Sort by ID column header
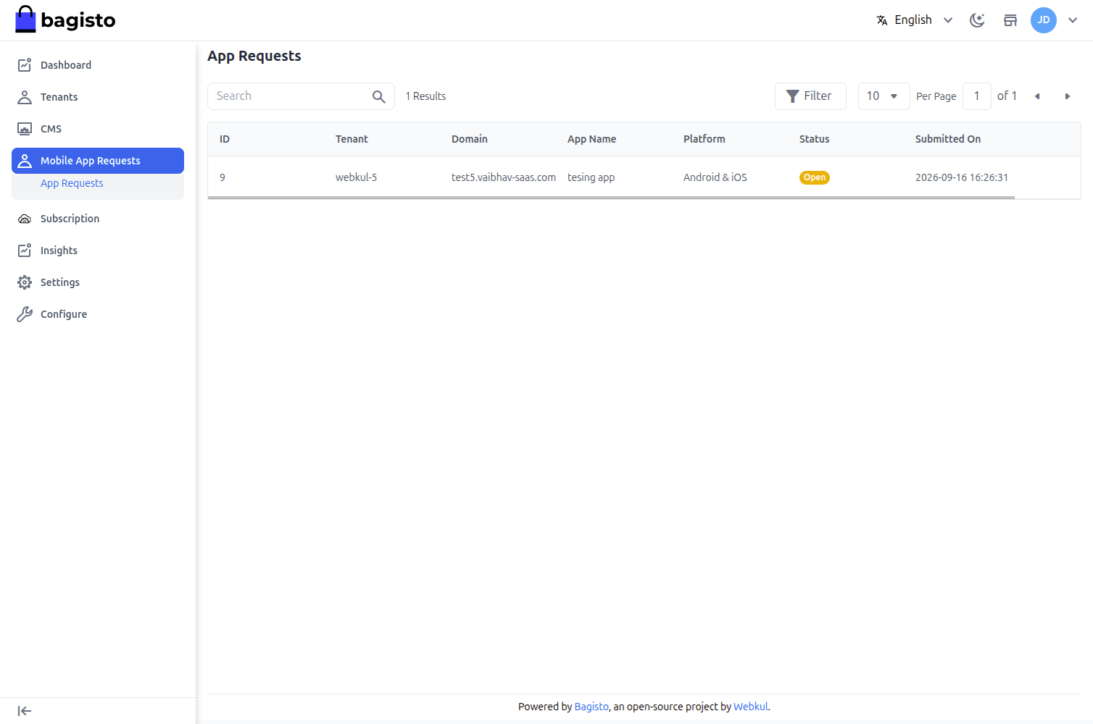The width and height of the screenshot is (1093, 724). 225,139
